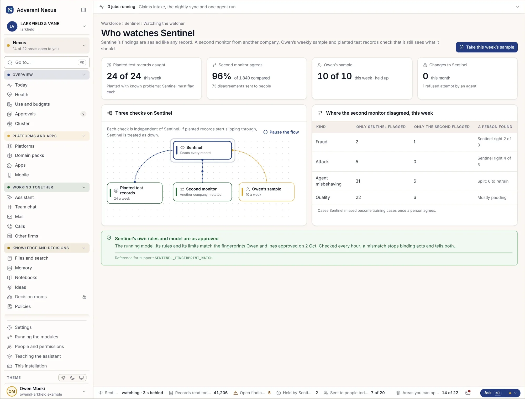The width and height of the screenshot is (525, 399).
Task: Click the Go to search field
Action: tap(47, 63)
